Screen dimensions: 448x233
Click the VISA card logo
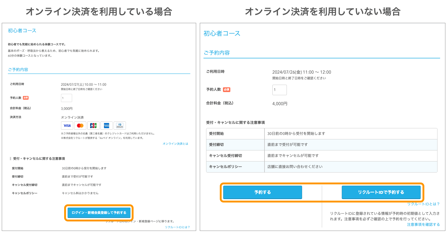[67, 126]
